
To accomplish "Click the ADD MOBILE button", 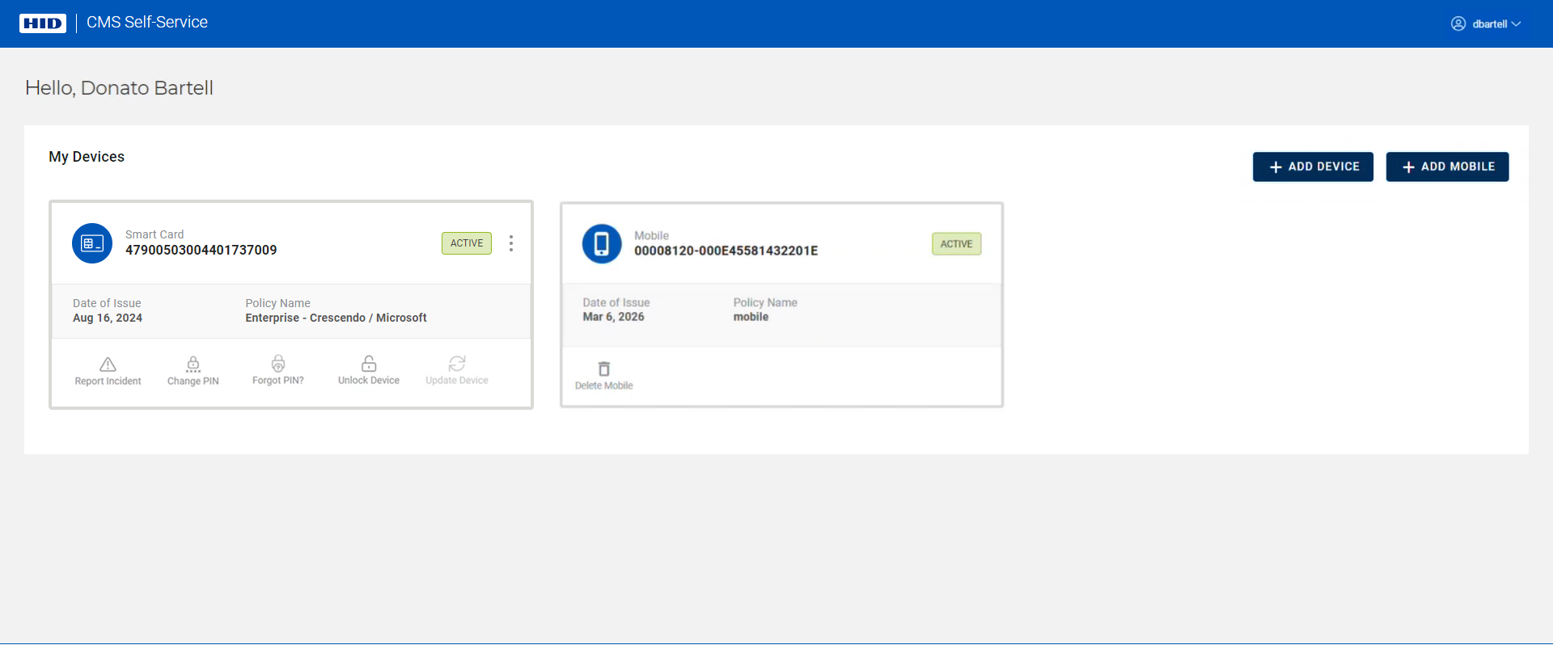I will 1447,167.
